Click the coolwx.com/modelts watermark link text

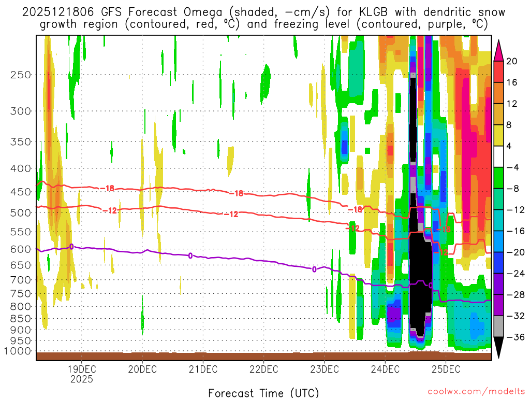(x=476, y=392)
